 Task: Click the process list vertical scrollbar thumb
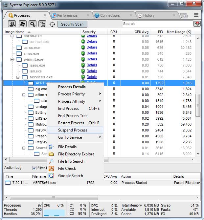198,105
